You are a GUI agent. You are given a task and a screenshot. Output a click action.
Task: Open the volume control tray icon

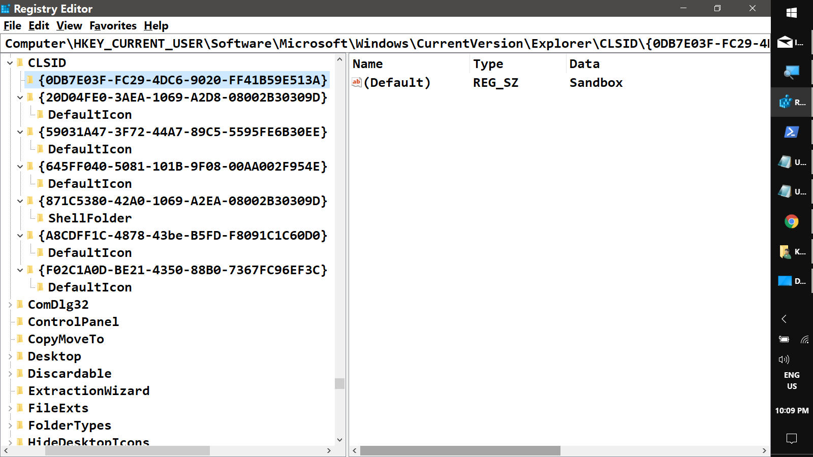pyautogui.click(x=784, y=360)
